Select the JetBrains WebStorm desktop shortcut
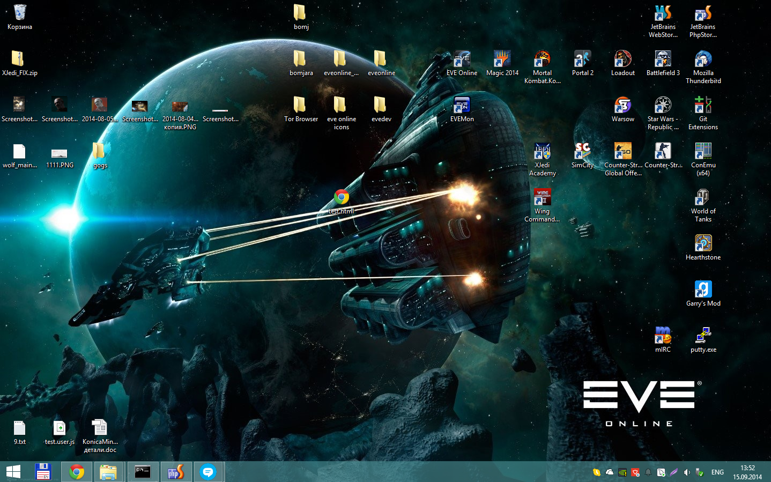 pyautogui.click(x=663, y=21)
